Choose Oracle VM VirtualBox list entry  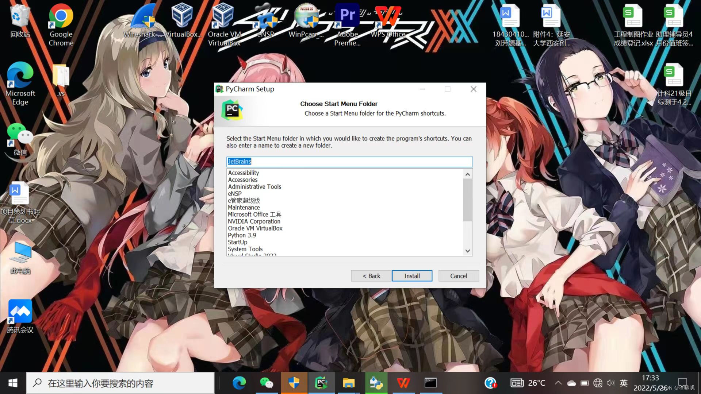[255, 228]
